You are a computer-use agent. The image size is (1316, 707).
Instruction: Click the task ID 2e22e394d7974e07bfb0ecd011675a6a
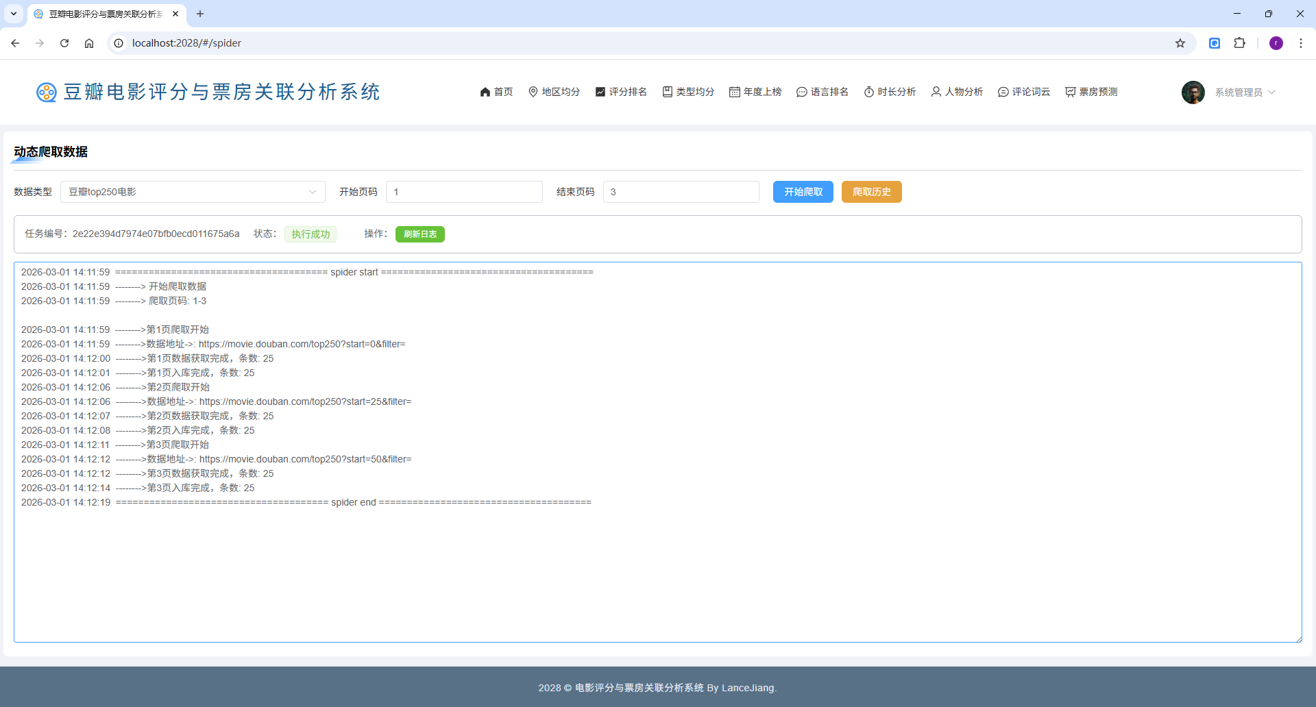[x=156, y=234]
